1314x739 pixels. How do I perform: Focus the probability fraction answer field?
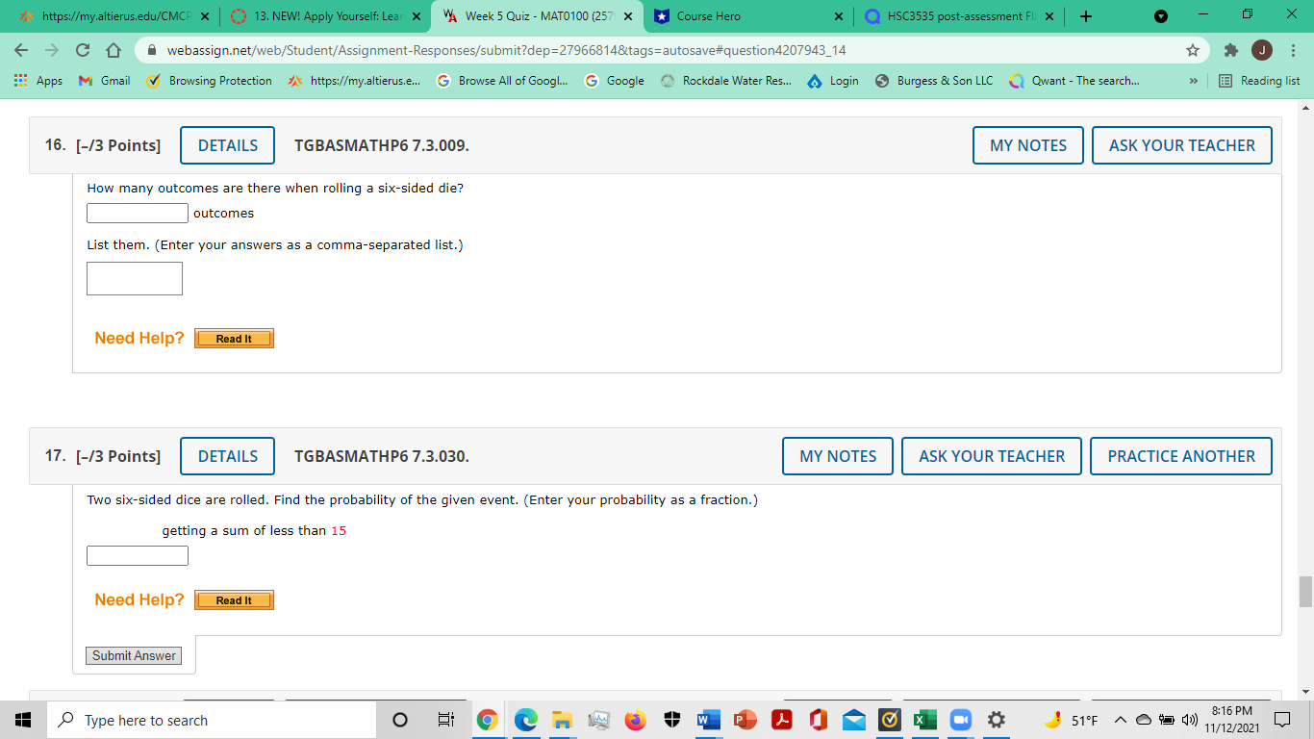tap(138, 555)
